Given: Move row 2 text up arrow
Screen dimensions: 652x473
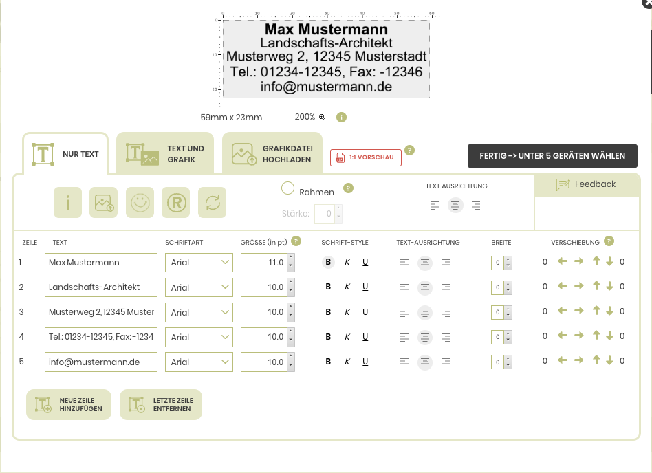Looking at the screenshot, I should point(596,285).
